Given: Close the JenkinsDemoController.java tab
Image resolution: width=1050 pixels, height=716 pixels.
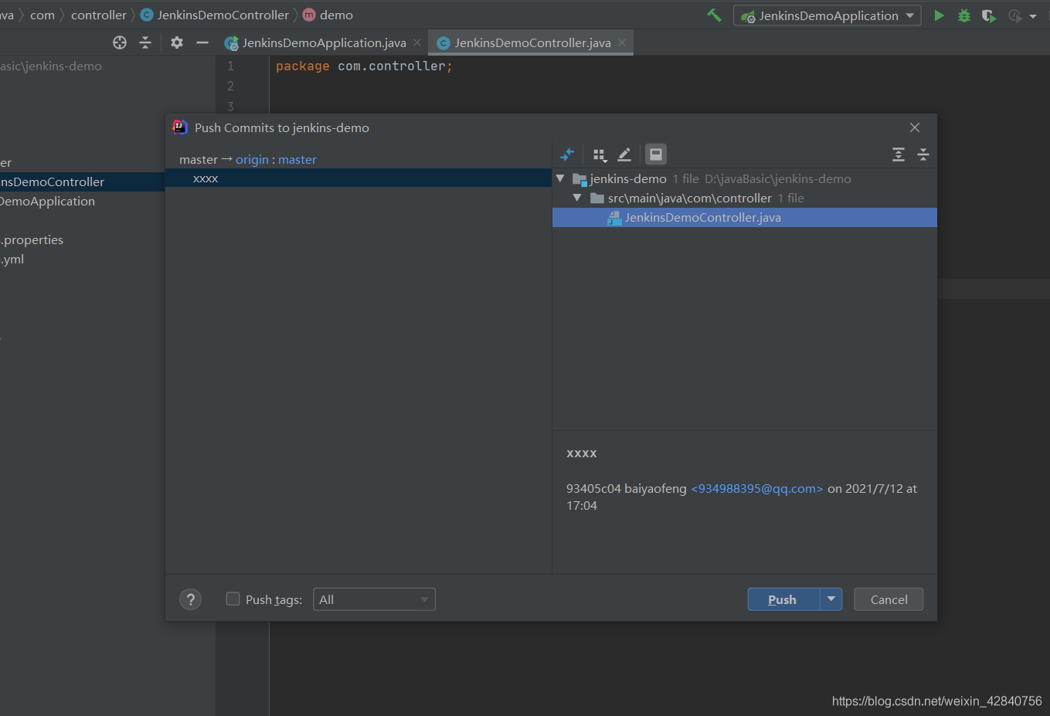Looking at the screenshot, I should click(x=622, y=42).
